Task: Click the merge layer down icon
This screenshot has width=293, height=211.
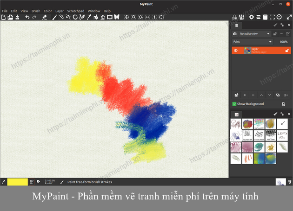Action: pos(286,95)
